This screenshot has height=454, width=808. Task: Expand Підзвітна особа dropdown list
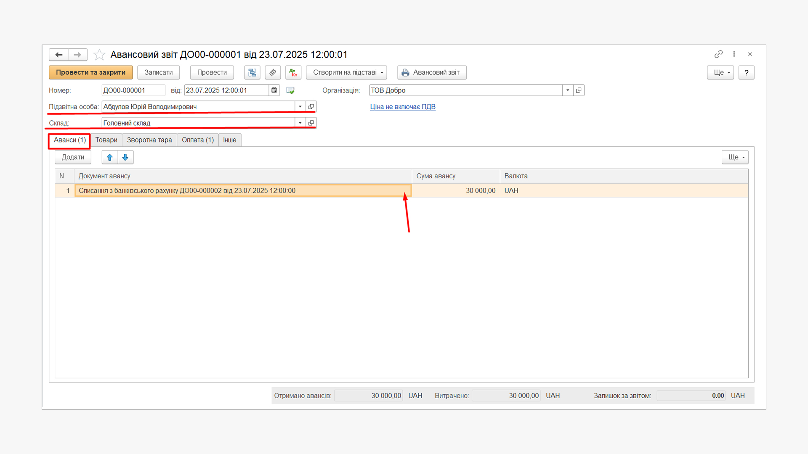(300, 107)
